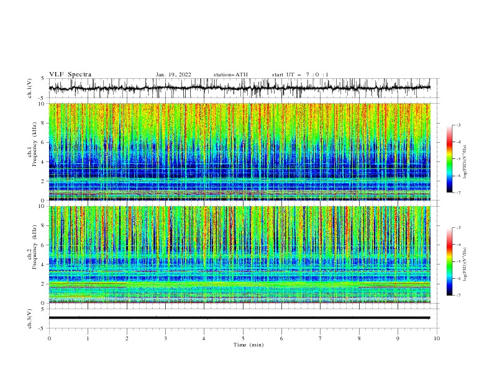Click the "VLF Spectra" title text
The image size is (492, 380).
[70, 75]
